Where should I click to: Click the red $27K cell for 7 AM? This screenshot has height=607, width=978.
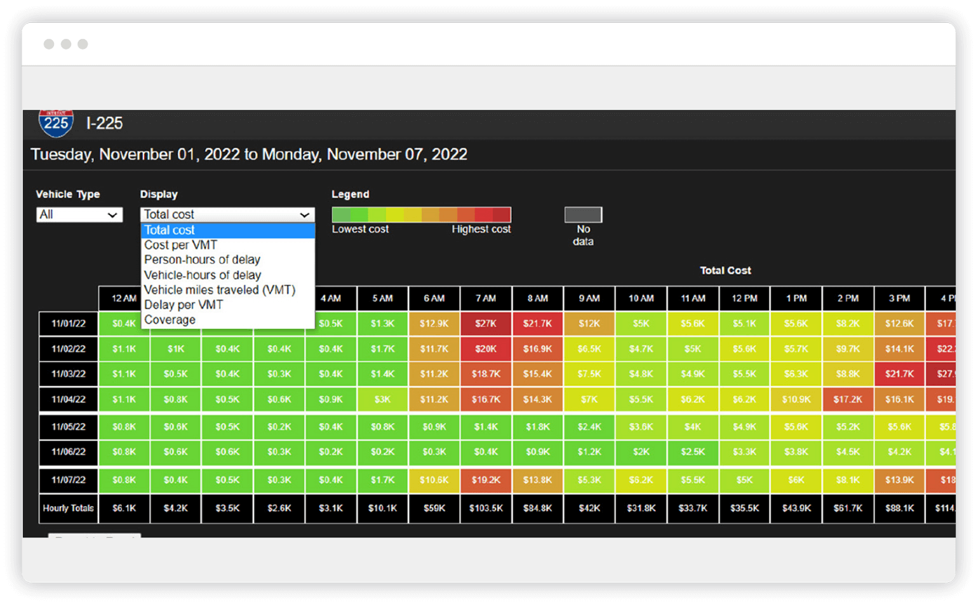pos(486,323)
